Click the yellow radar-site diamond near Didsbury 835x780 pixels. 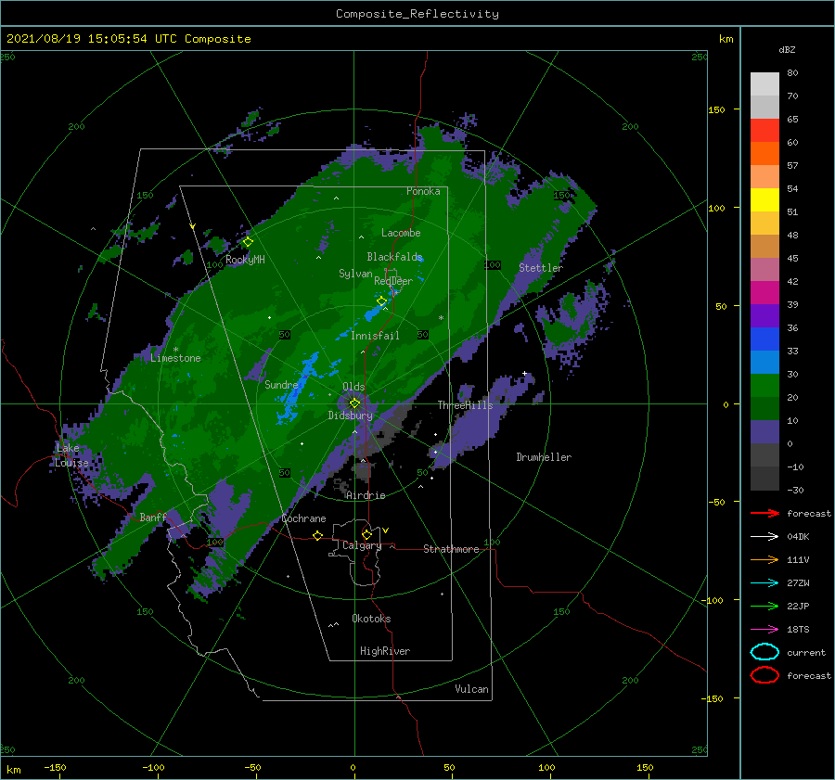pyautogui.click(x=354, y=403)
